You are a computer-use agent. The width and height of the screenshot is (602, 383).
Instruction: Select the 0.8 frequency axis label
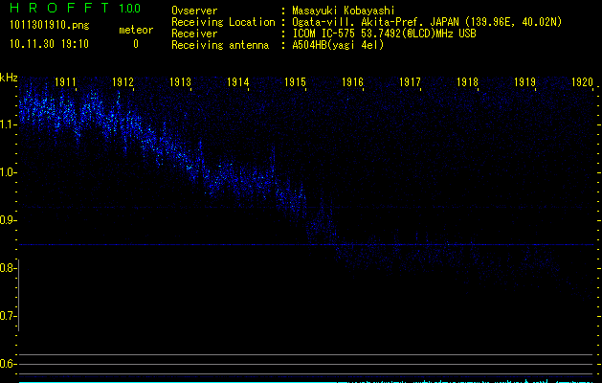coord(9,268)
